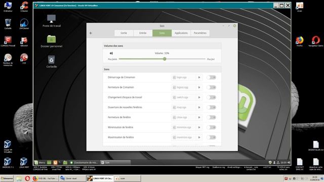Click the speaker icon beside Volume

tap(111, 53)
